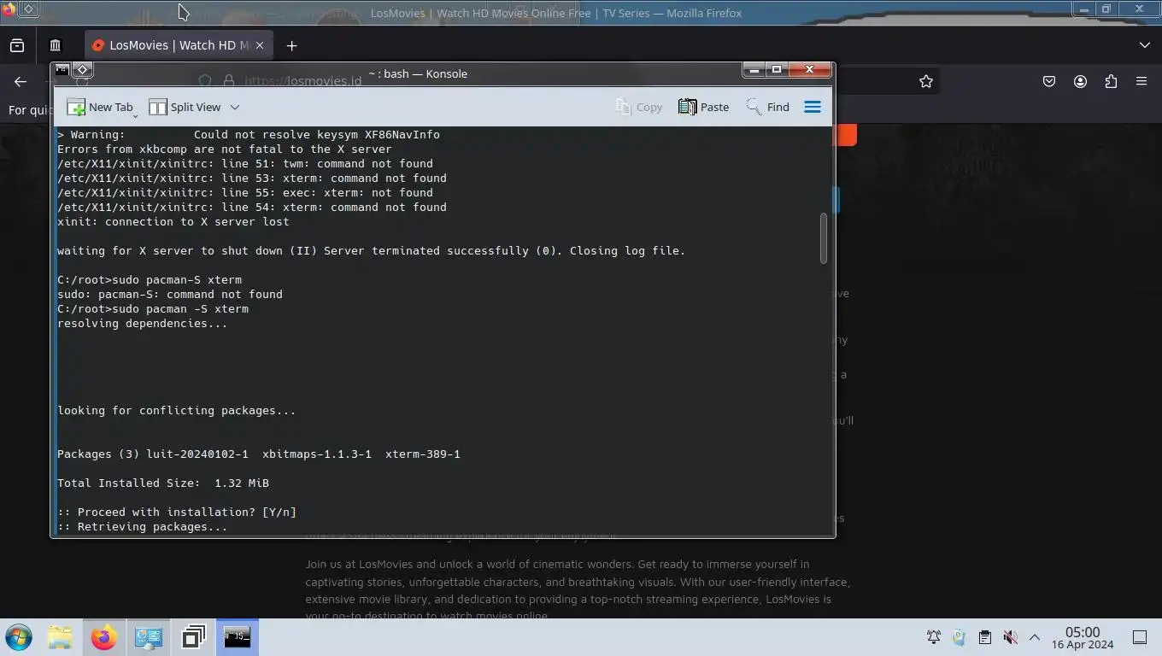
Task: Click the 'resolving dependencies...' line
Action: 143,324
